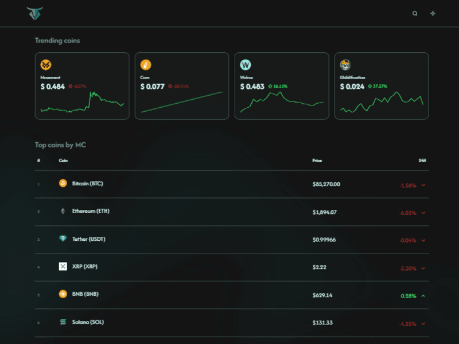Click Solana's -4.55% change value
459x344 pixels.
(408, 324)
